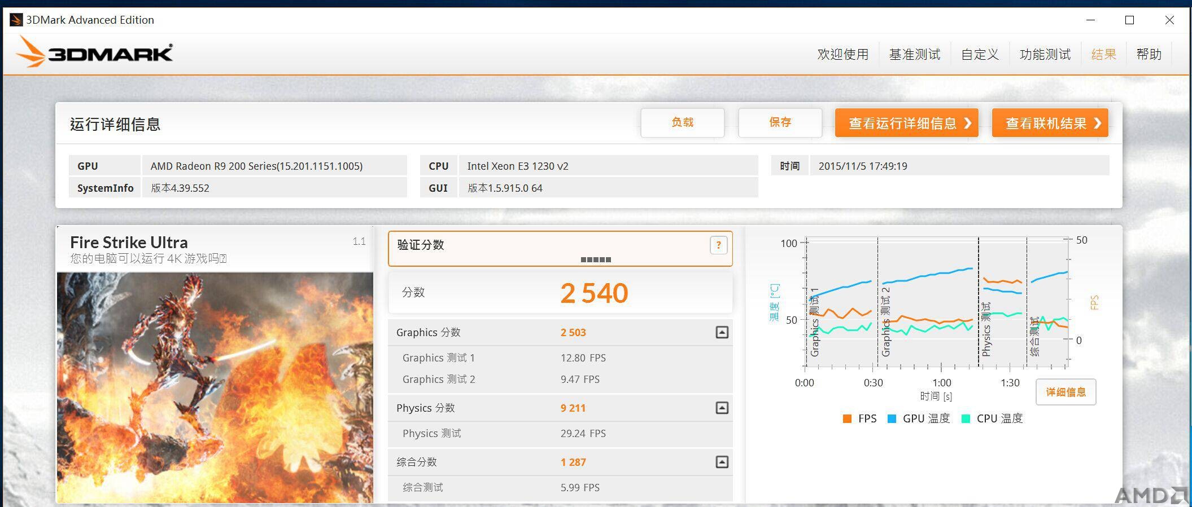1192x507 pixels.
Task: Switch to the 基准测试 tab
Action: tap(915, 55)
